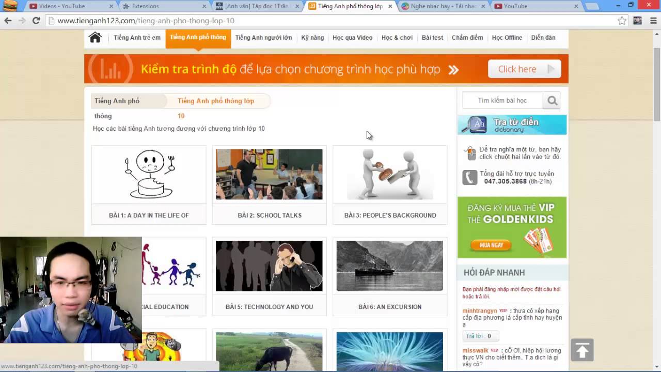Image resolution: width=661 pixels, height=372 pixels.
Task: Open BÀI 3: PEOPLE'S BACKGROUND
Action: click(390, 215)
